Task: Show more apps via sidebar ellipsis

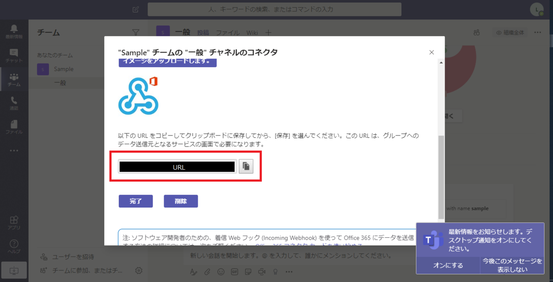Action: click(x=14, y=150)
